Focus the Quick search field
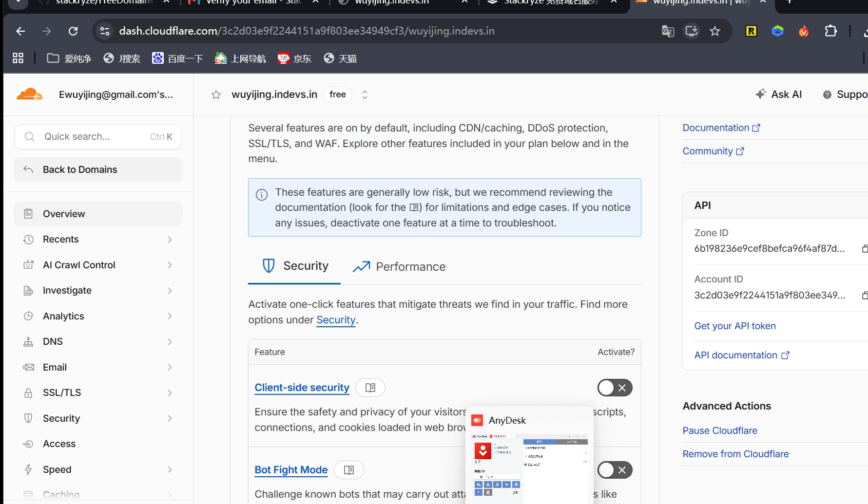868x504 pixels. tap(98, 137)
